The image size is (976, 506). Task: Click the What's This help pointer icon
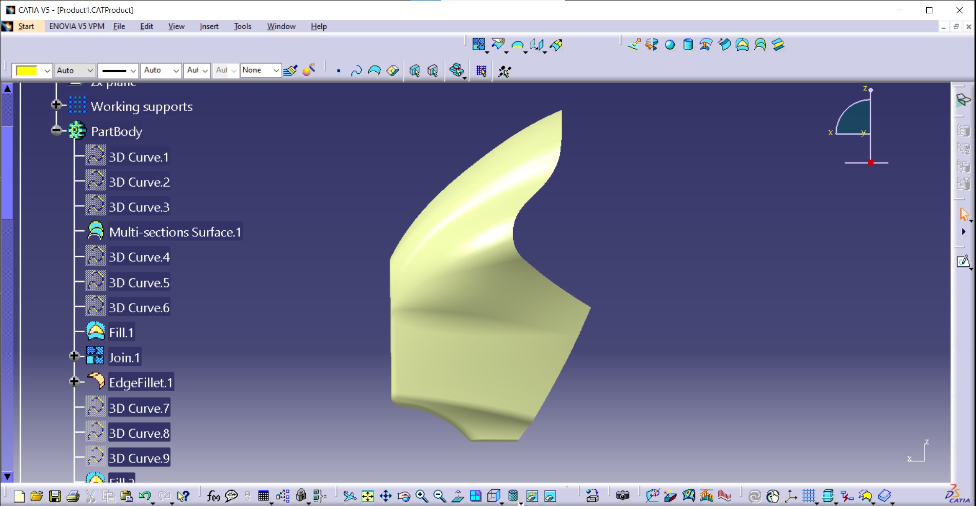[183, 496]
